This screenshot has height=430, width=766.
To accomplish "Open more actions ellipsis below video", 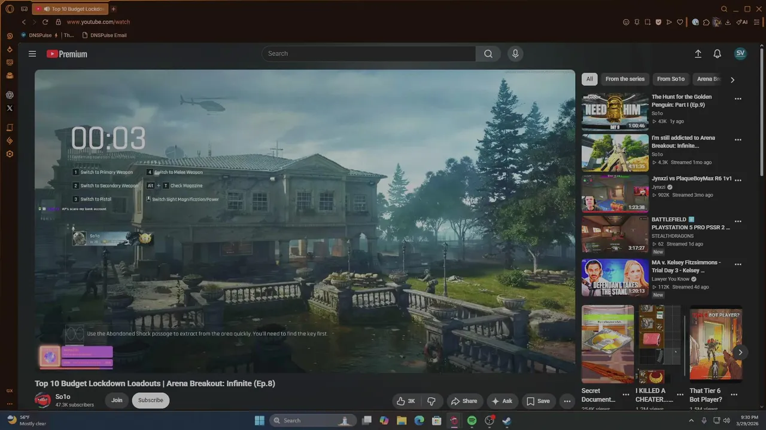I will (x=567, y=401).
